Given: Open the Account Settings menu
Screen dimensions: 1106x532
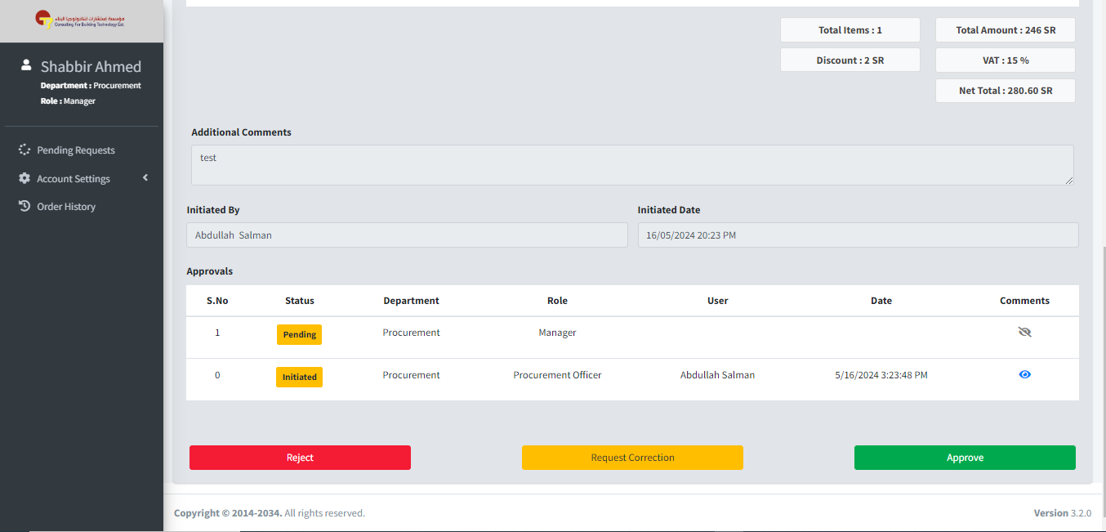Looking at the screenshot, I should click(74, 179).
